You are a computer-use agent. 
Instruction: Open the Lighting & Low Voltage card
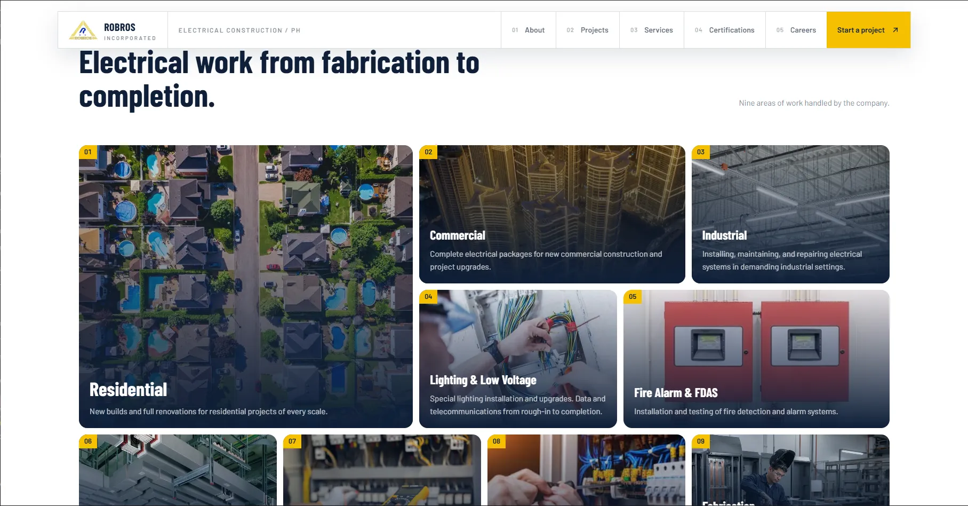point(518,359)
